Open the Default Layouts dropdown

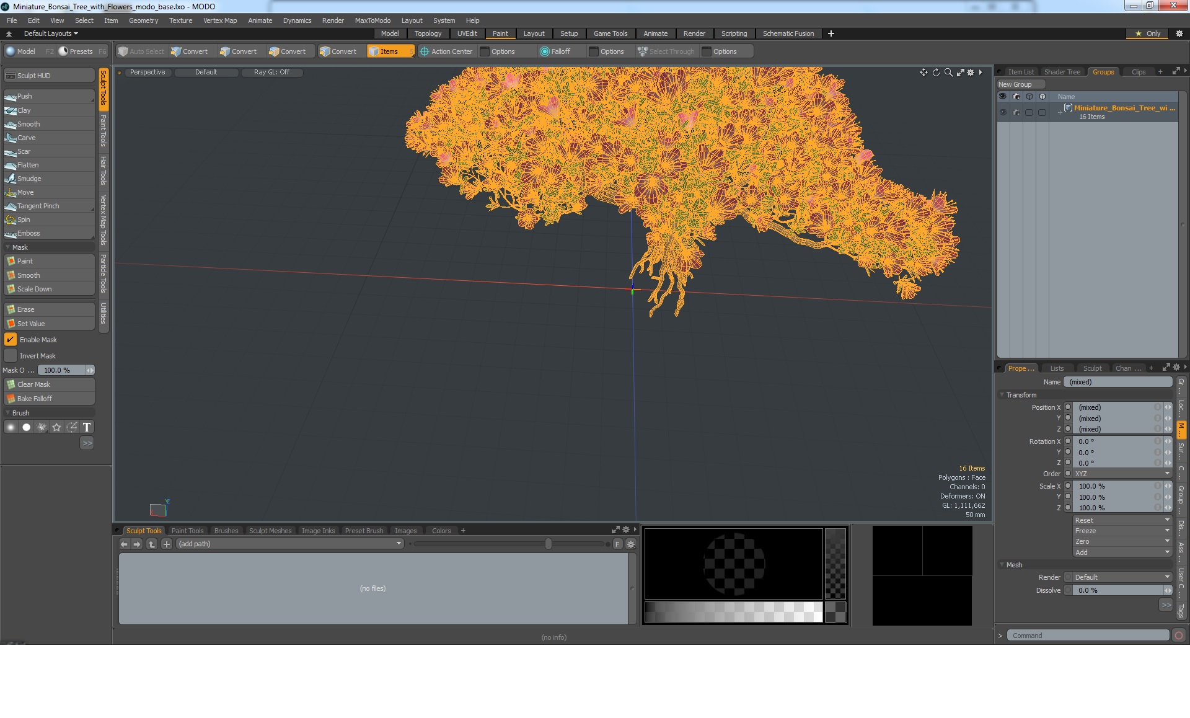(x=51, y=33)
